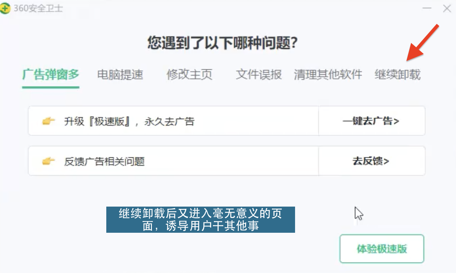Click the 升级『极速版』永久去广告 row text

[129, 121]
